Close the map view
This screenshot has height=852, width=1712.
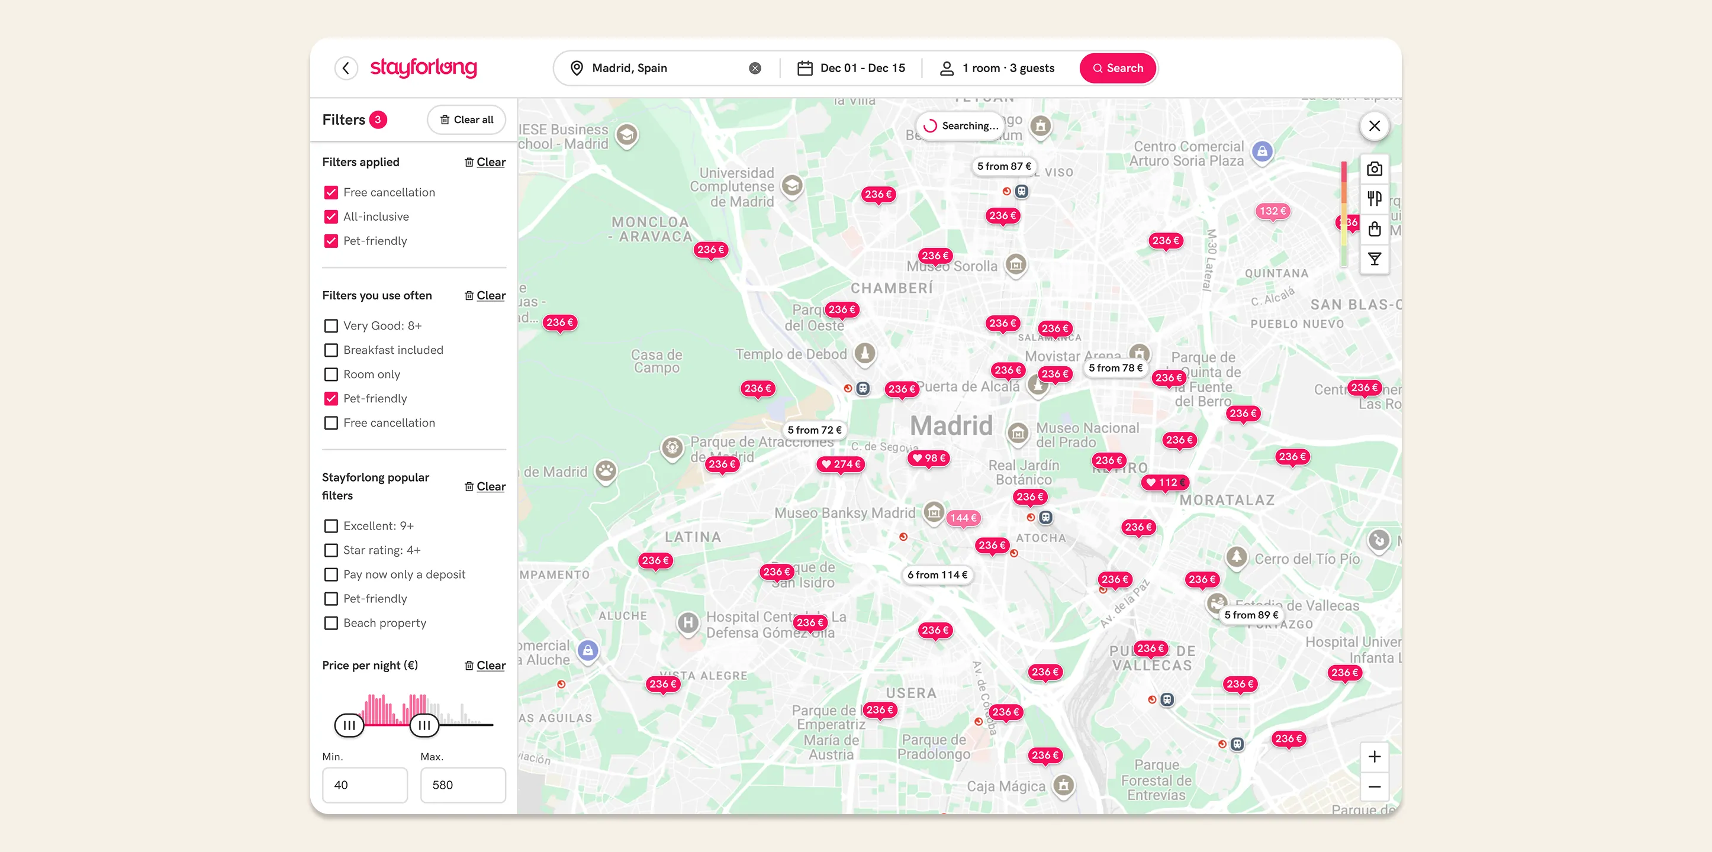tap(1374, 125)
